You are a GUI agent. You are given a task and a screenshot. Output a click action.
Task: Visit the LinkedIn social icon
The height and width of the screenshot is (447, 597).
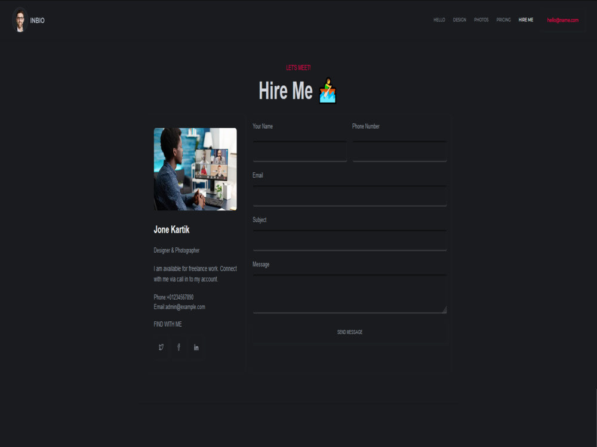[x=196, y=347]
